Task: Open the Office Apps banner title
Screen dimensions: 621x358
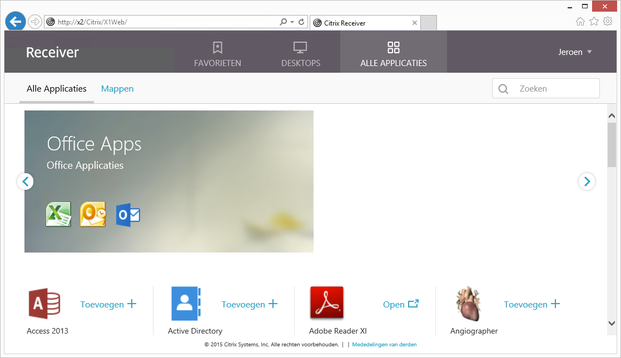Action: click(94, 144)
